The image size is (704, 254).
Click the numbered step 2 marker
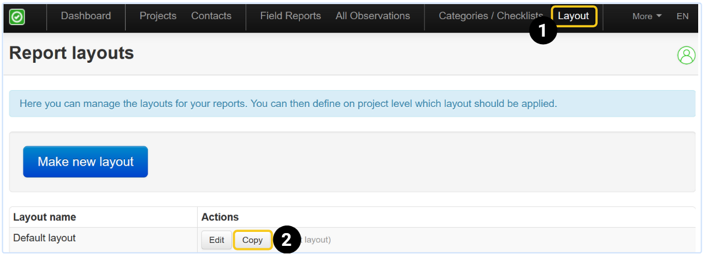(286, 240)
